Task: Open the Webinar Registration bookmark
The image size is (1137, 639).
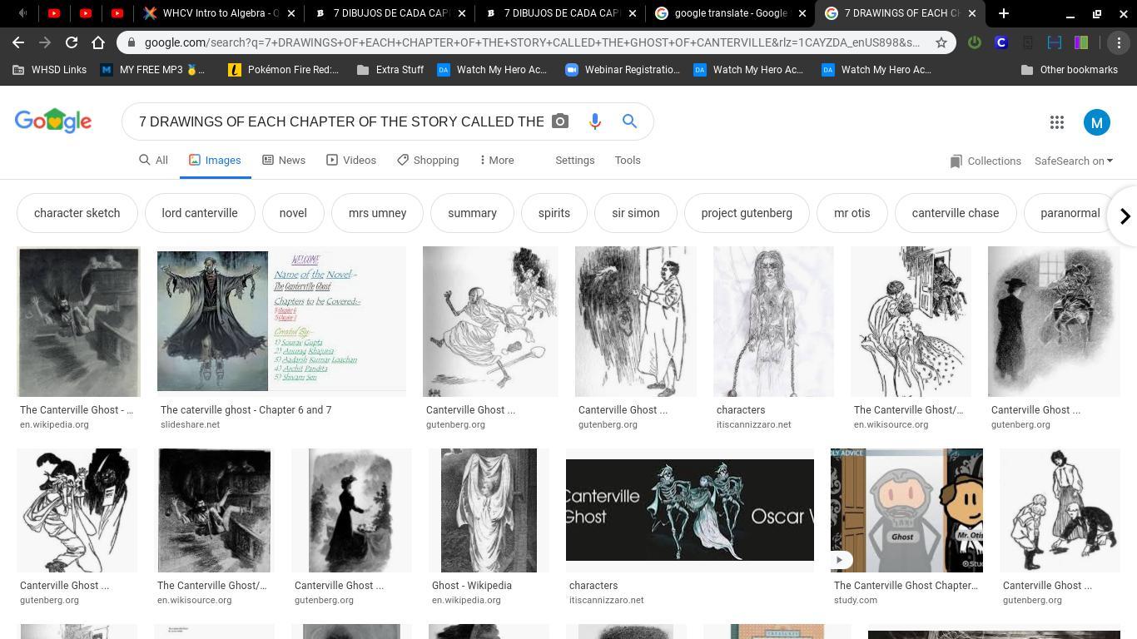Action: (623, 70)
